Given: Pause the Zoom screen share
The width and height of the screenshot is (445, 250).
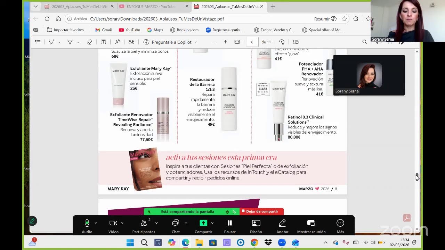Looking at the screenshot, I should 230,226.
